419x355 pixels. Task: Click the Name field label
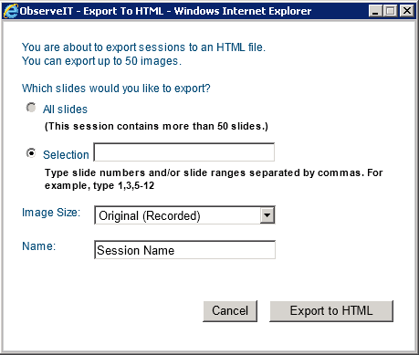coord(39,246)
